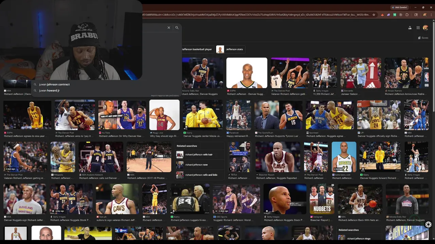Image resolution: width=435 pixels, height=244 pixels.
Task: Open ESPN 'agrees to one-year' Cavs image
Action: coord(27,115)
